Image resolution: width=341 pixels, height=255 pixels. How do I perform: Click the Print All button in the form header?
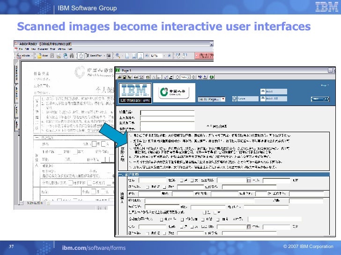[x=274, y=99]
